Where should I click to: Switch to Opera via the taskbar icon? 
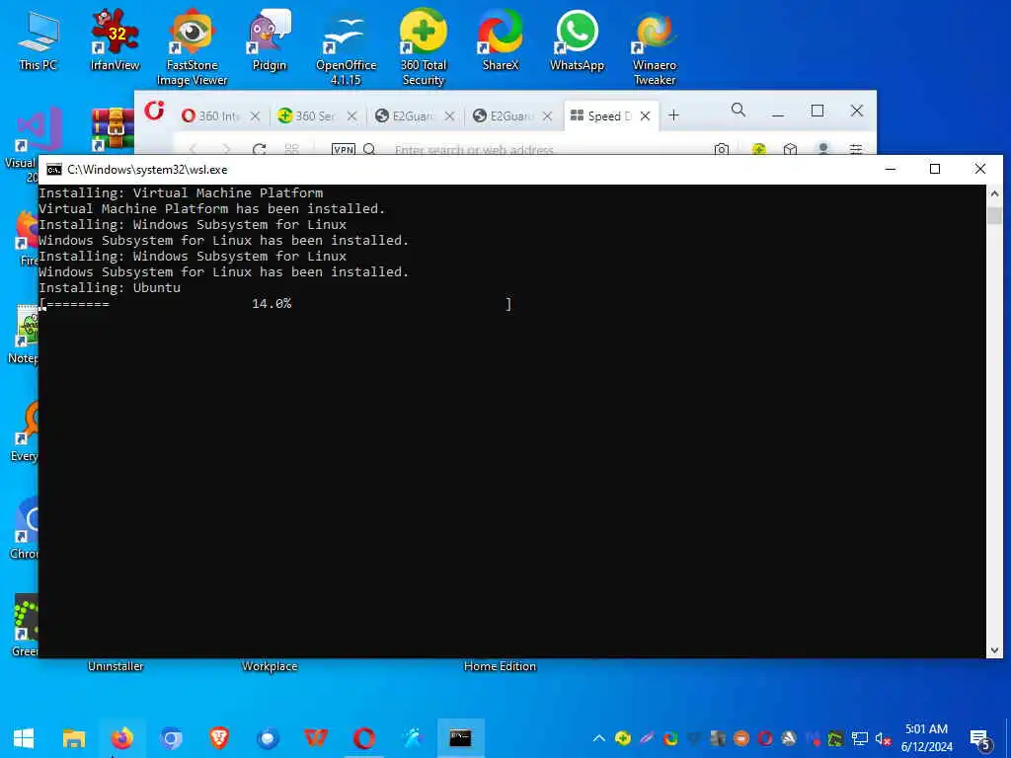click(364, 738)
